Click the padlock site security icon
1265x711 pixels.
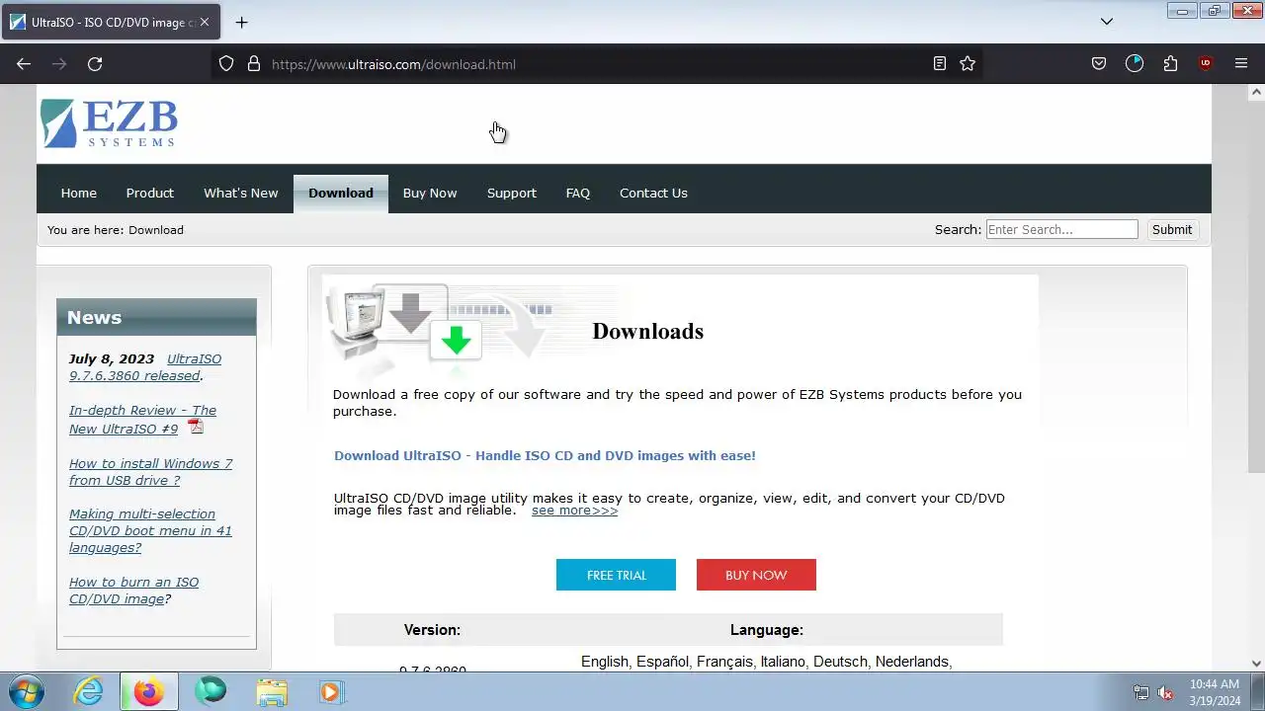tap(254, 64)
